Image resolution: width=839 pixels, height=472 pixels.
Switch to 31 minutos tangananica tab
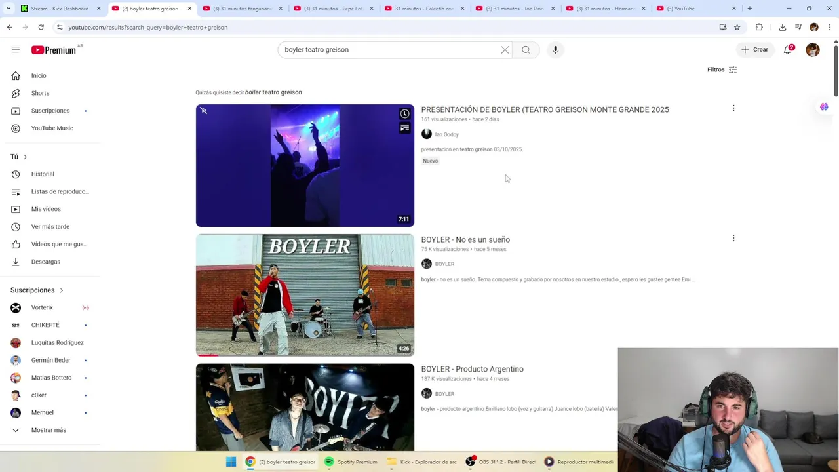click(242, 9)
